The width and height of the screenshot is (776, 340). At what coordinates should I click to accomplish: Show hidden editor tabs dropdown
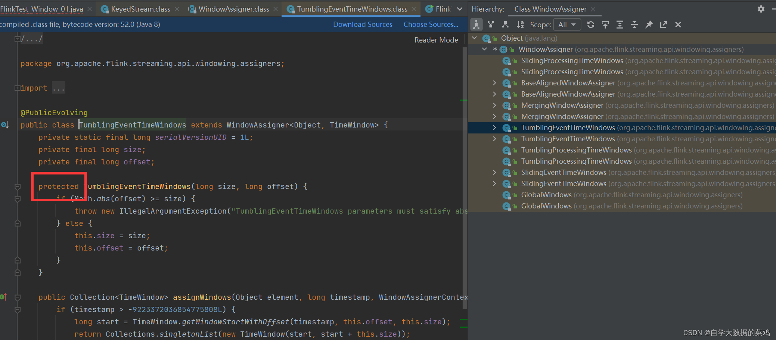pyautogui.click(x=460, y=9)
